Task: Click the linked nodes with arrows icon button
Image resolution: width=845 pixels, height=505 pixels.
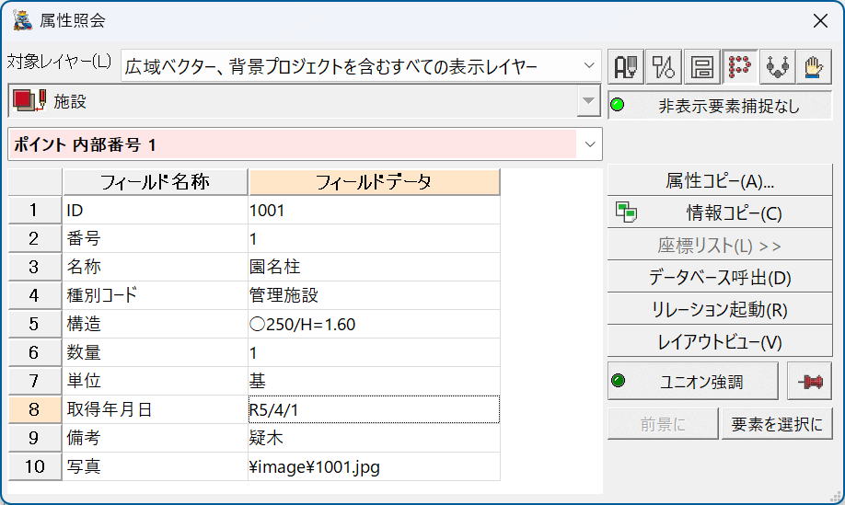Action: (x=777, y=67)
